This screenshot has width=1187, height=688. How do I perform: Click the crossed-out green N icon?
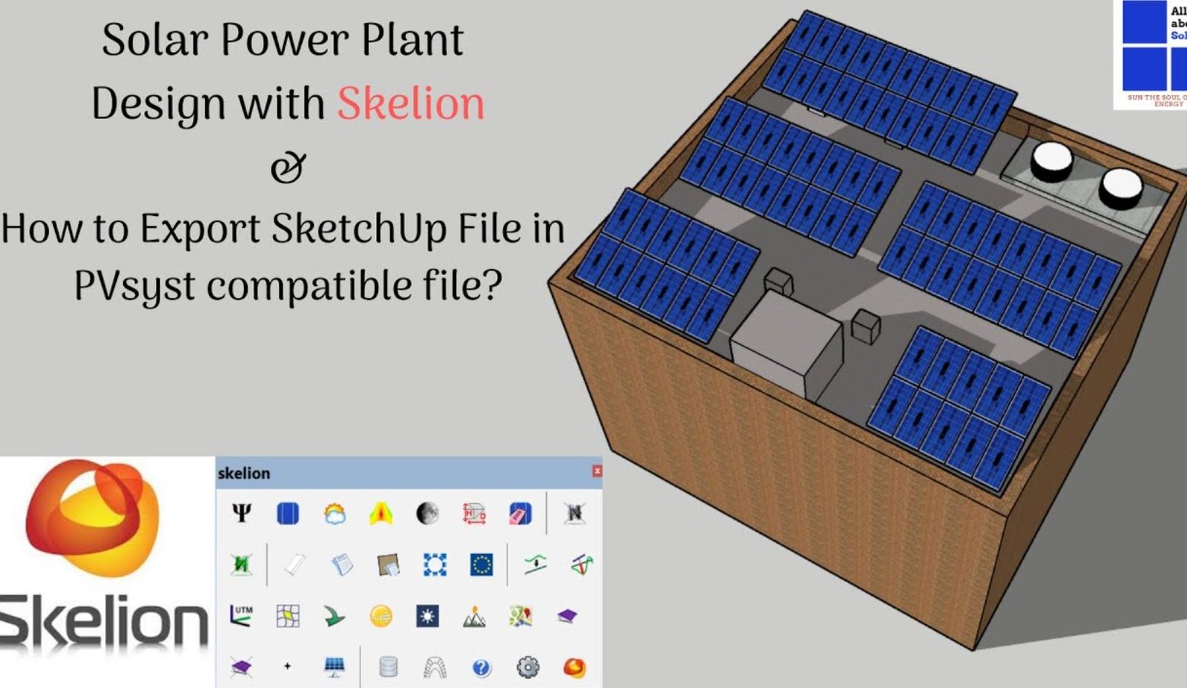click(242, 565)
